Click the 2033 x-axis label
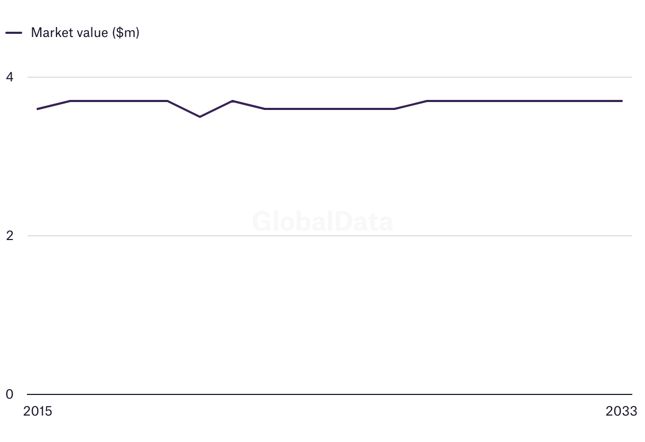Image resolution: width=645 pixels, height=442 pixels. 622,411
